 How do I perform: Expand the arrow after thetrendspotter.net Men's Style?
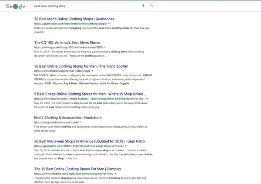click(x=92, y=71)
